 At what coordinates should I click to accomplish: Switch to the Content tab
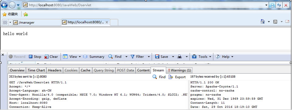tap(143, 70)
